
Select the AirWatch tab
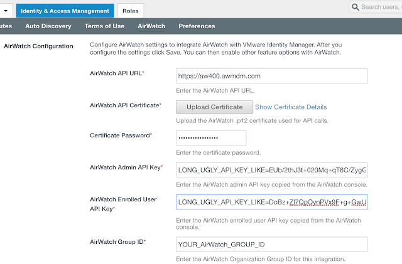point(151,26)
